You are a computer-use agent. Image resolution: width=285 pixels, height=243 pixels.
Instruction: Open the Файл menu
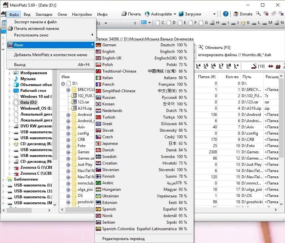pyautogui.click(x=14, y=14)
